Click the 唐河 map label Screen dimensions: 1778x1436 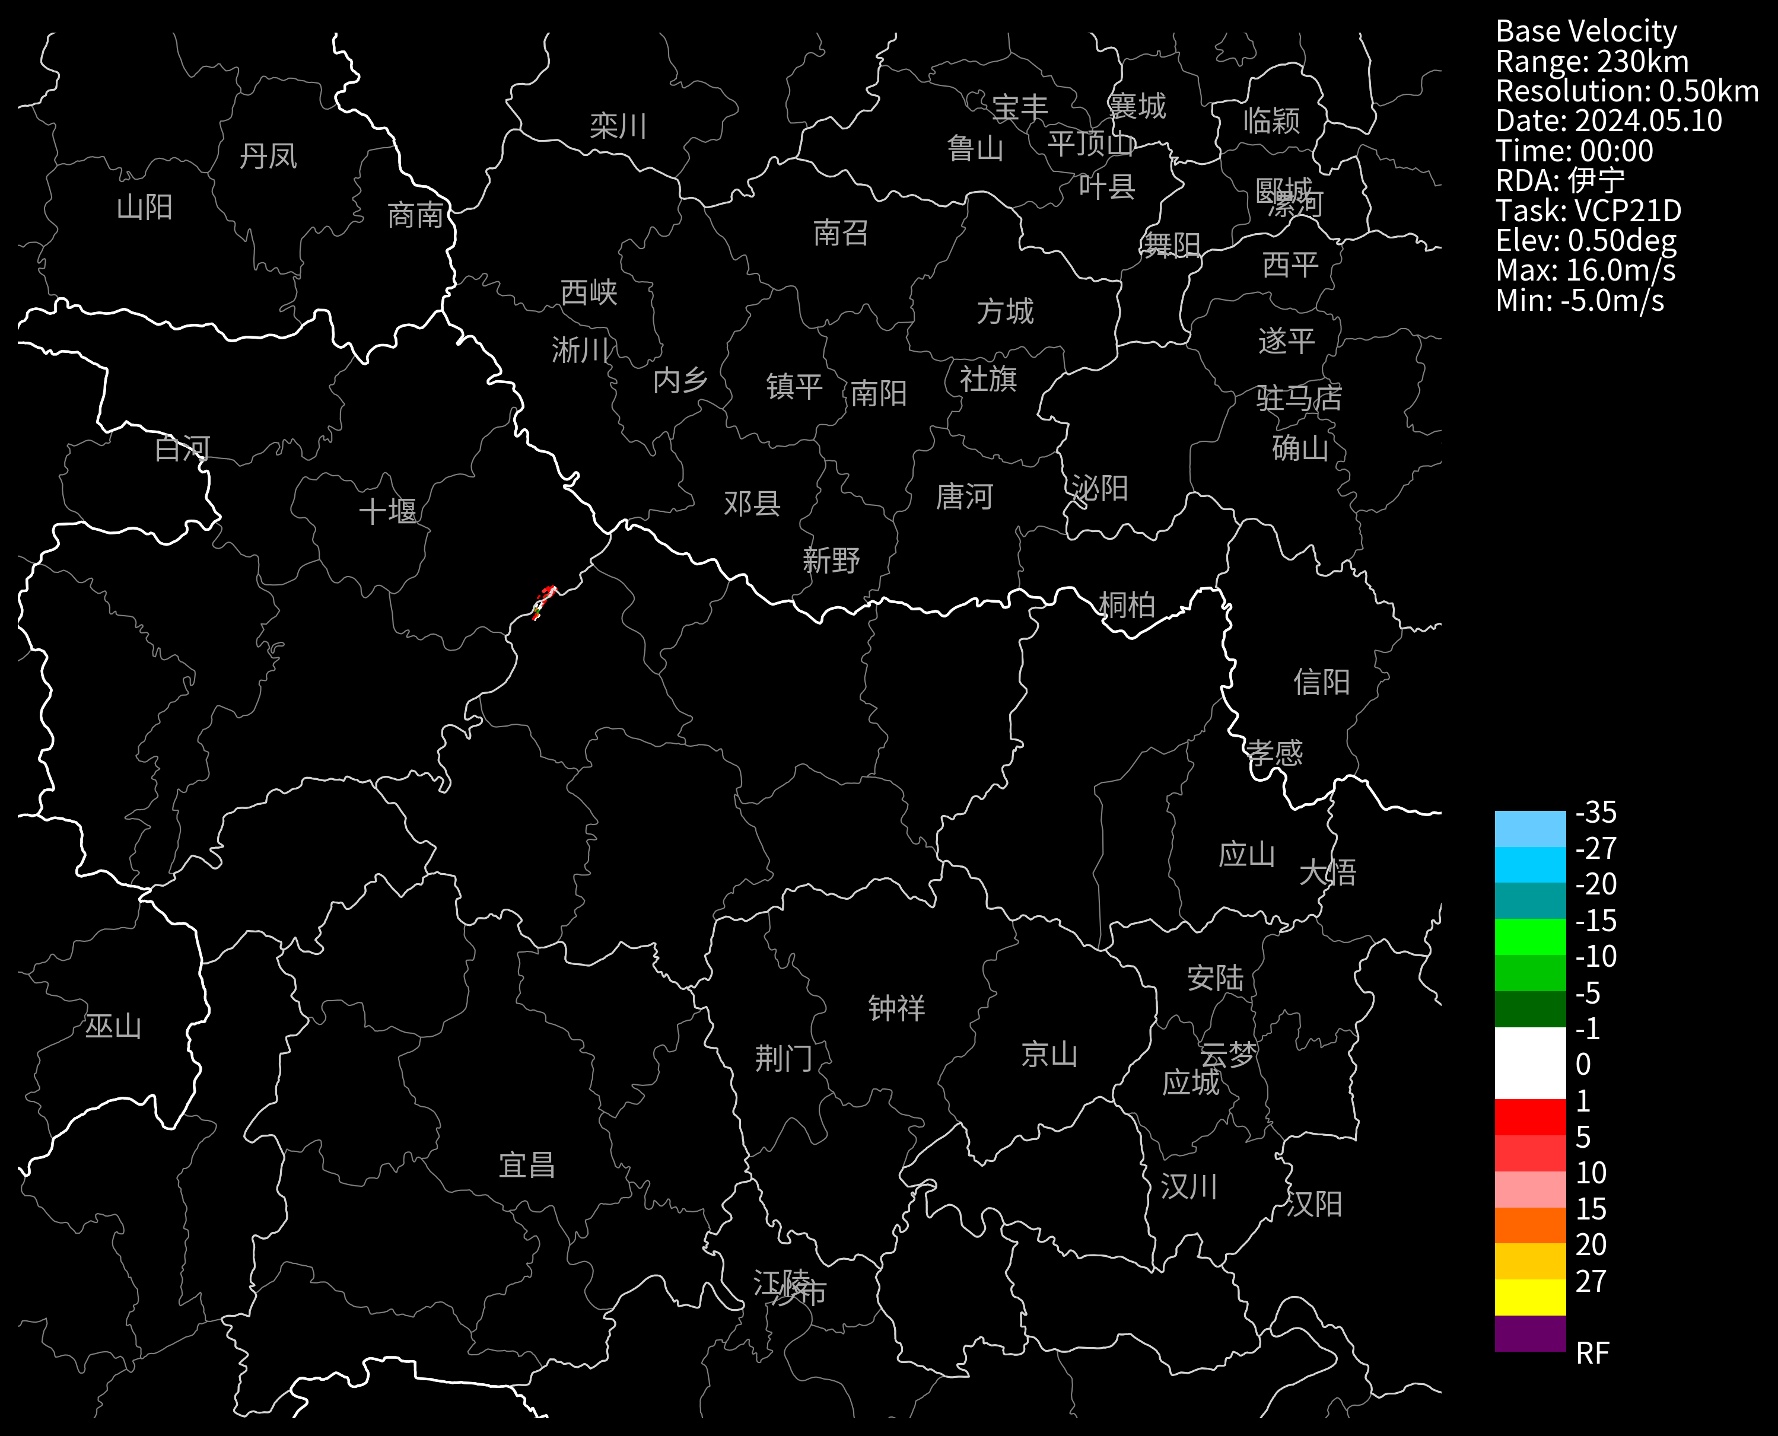964,496
